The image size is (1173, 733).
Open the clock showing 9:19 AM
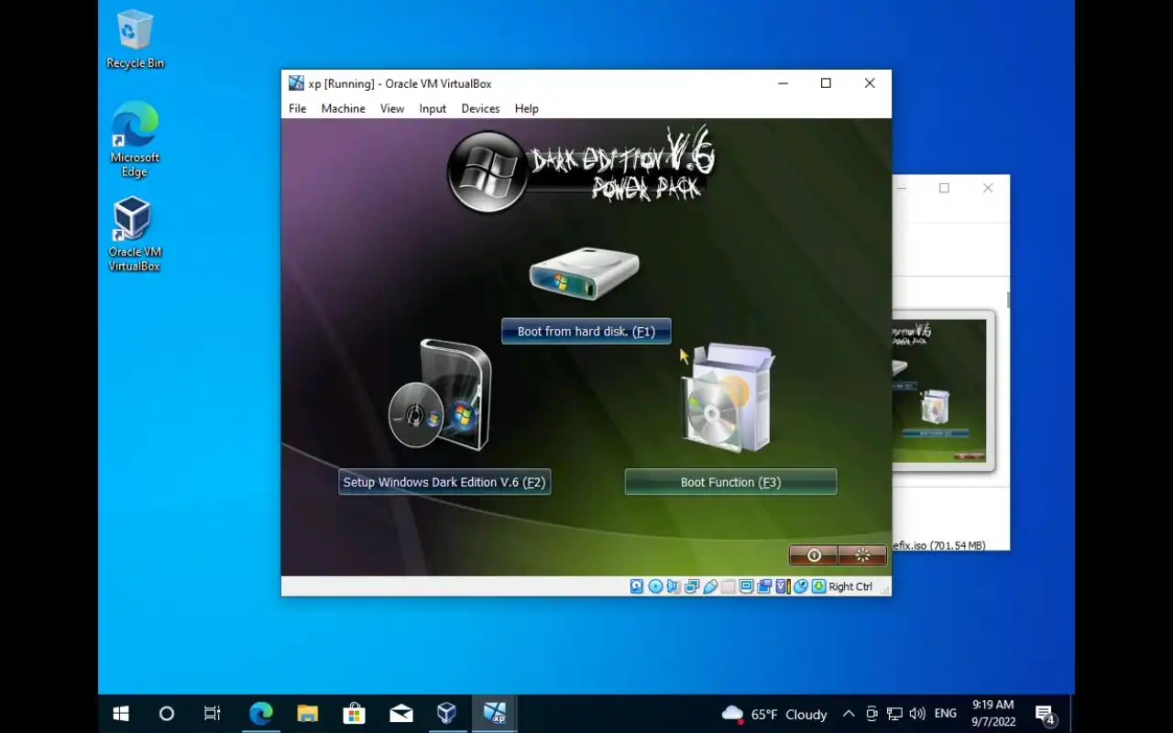tap(993, 714)
